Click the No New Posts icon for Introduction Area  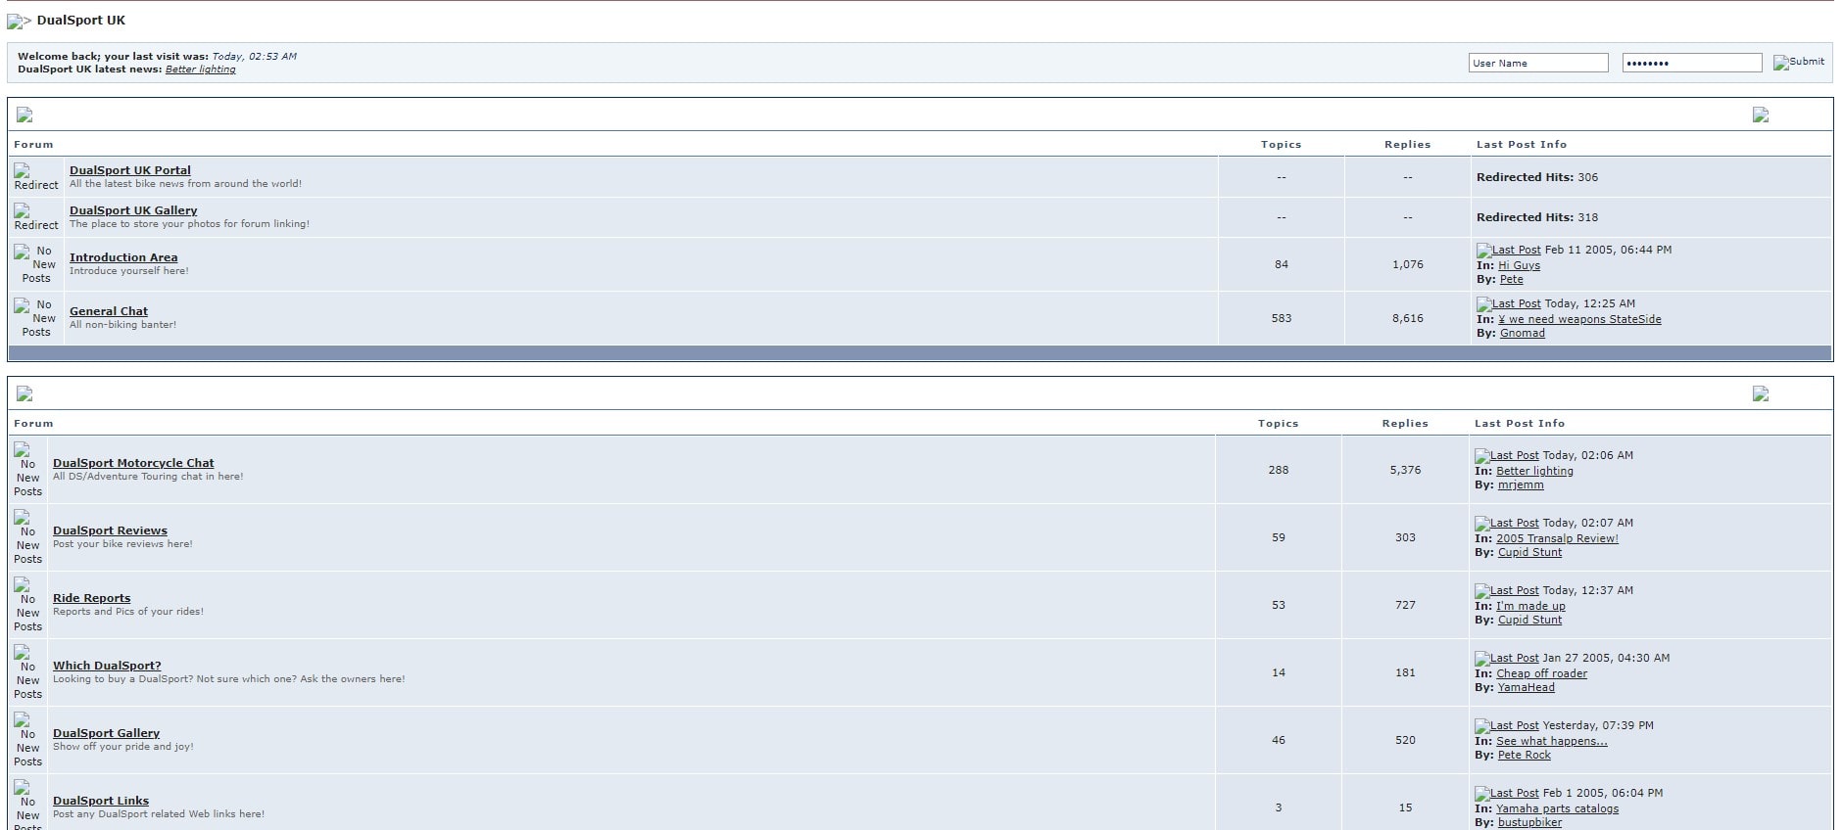[x=36, y=264]
